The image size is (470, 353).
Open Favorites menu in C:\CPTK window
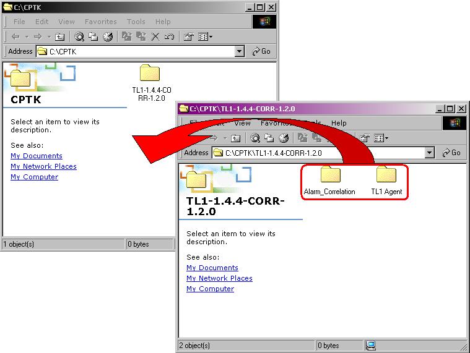click(x=101, y=22)
